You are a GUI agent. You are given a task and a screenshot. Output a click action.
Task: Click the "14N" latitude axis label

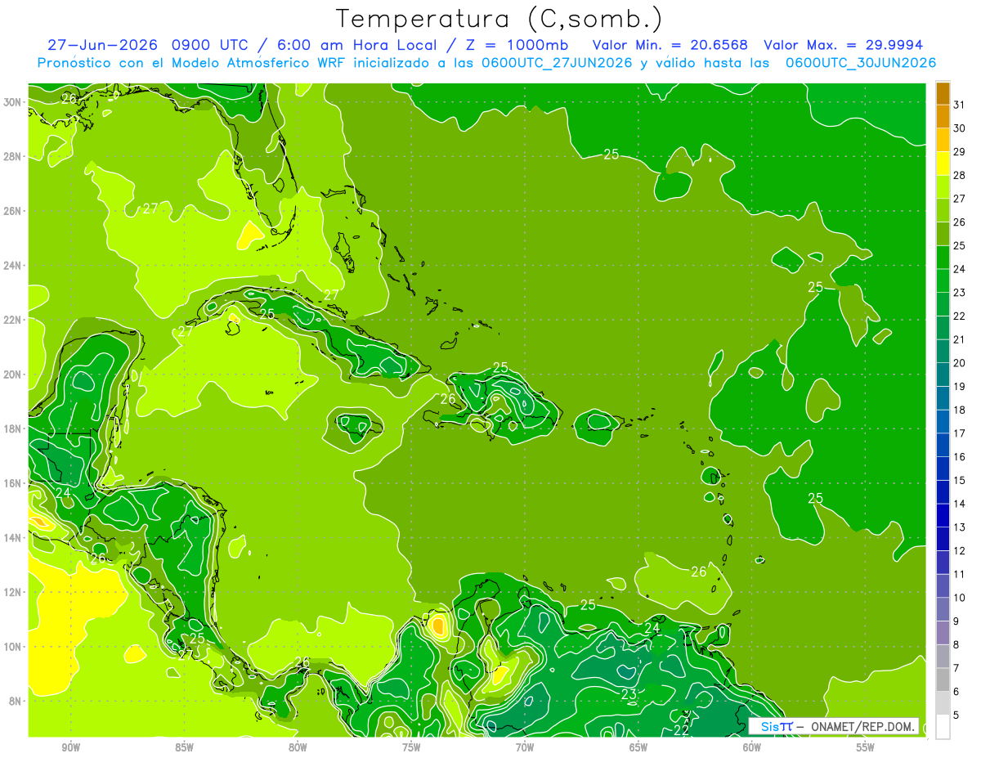coord(13,537)
